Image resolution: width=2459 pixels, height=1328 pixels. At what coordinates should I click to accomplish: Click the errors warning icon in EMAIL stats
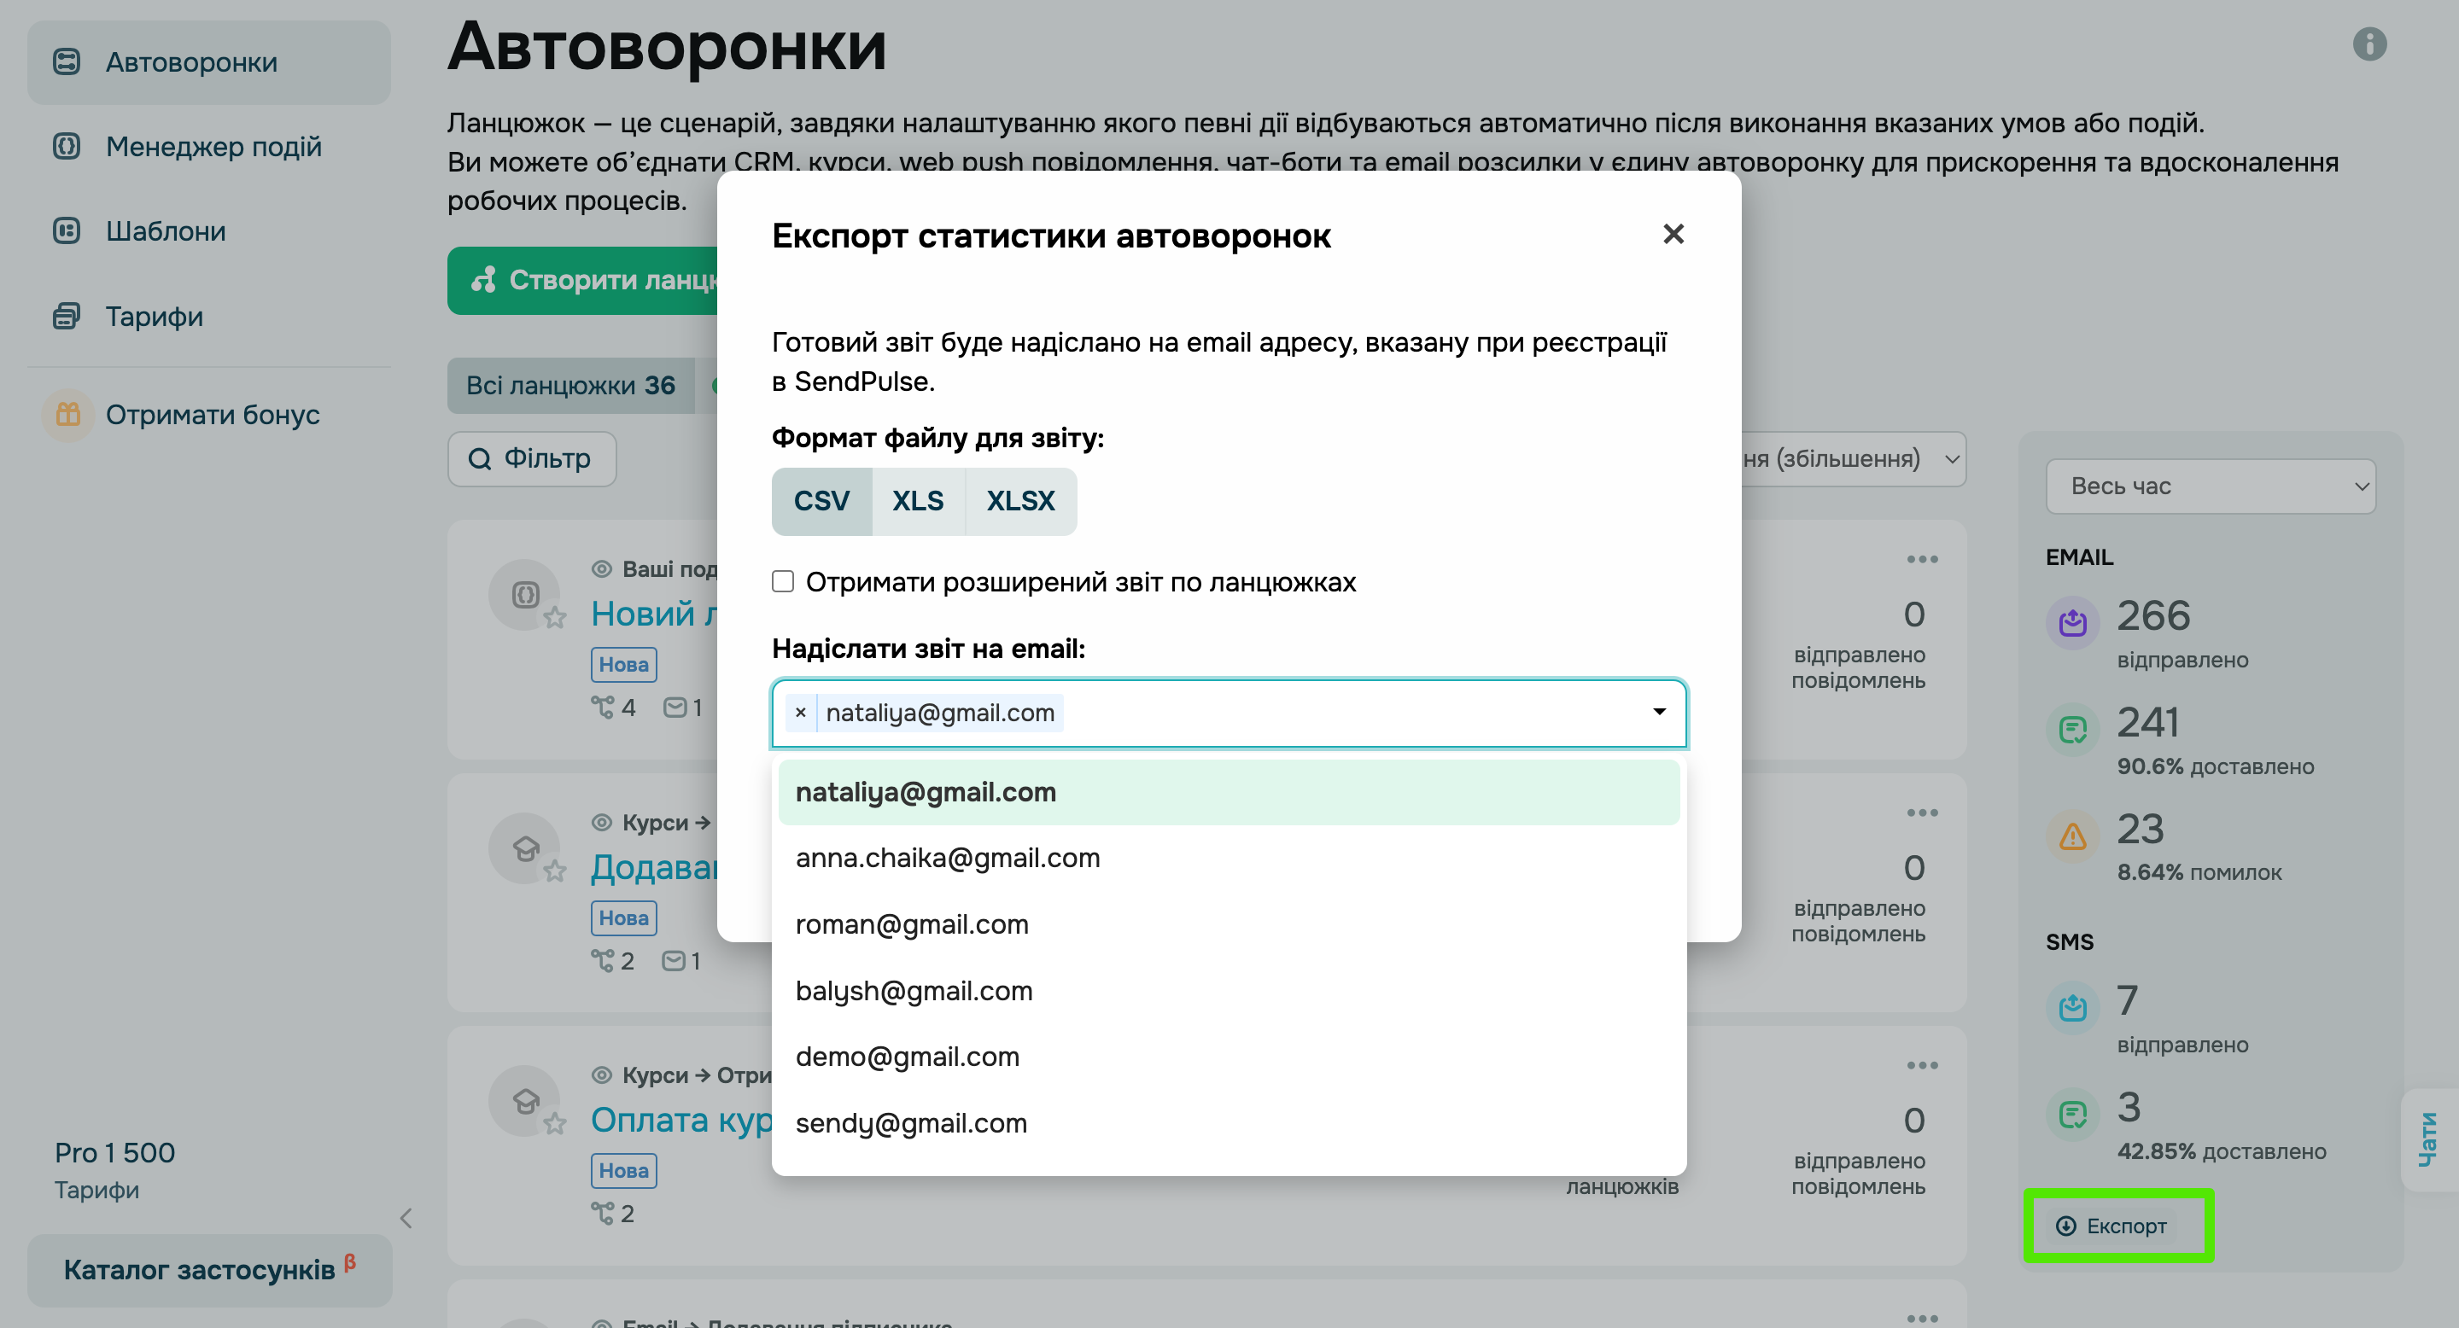2072,837
